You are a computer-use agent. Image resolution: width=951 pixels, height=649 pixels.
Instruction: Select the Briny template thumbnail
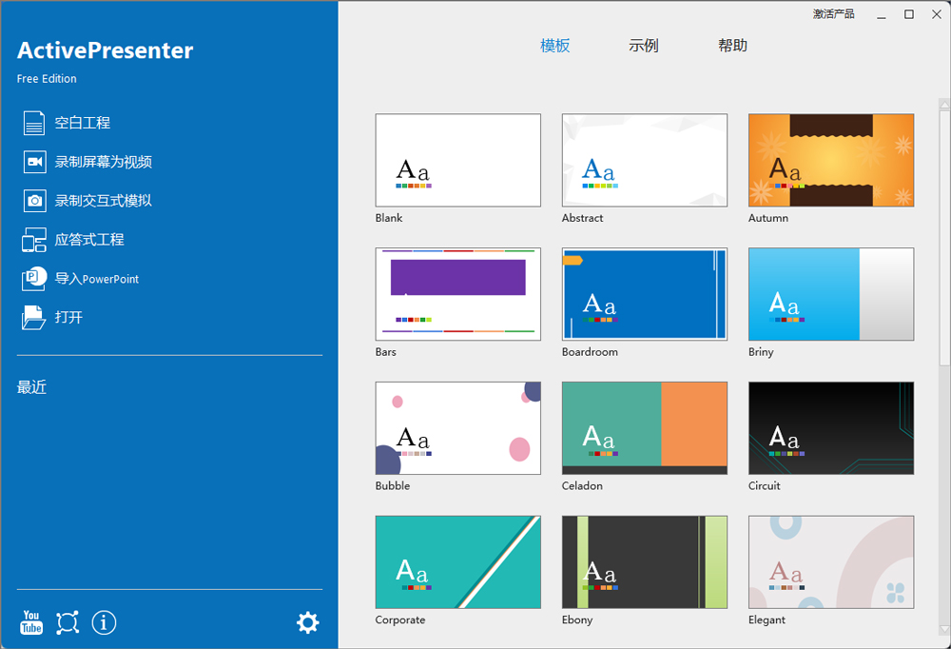coord(831,294)
